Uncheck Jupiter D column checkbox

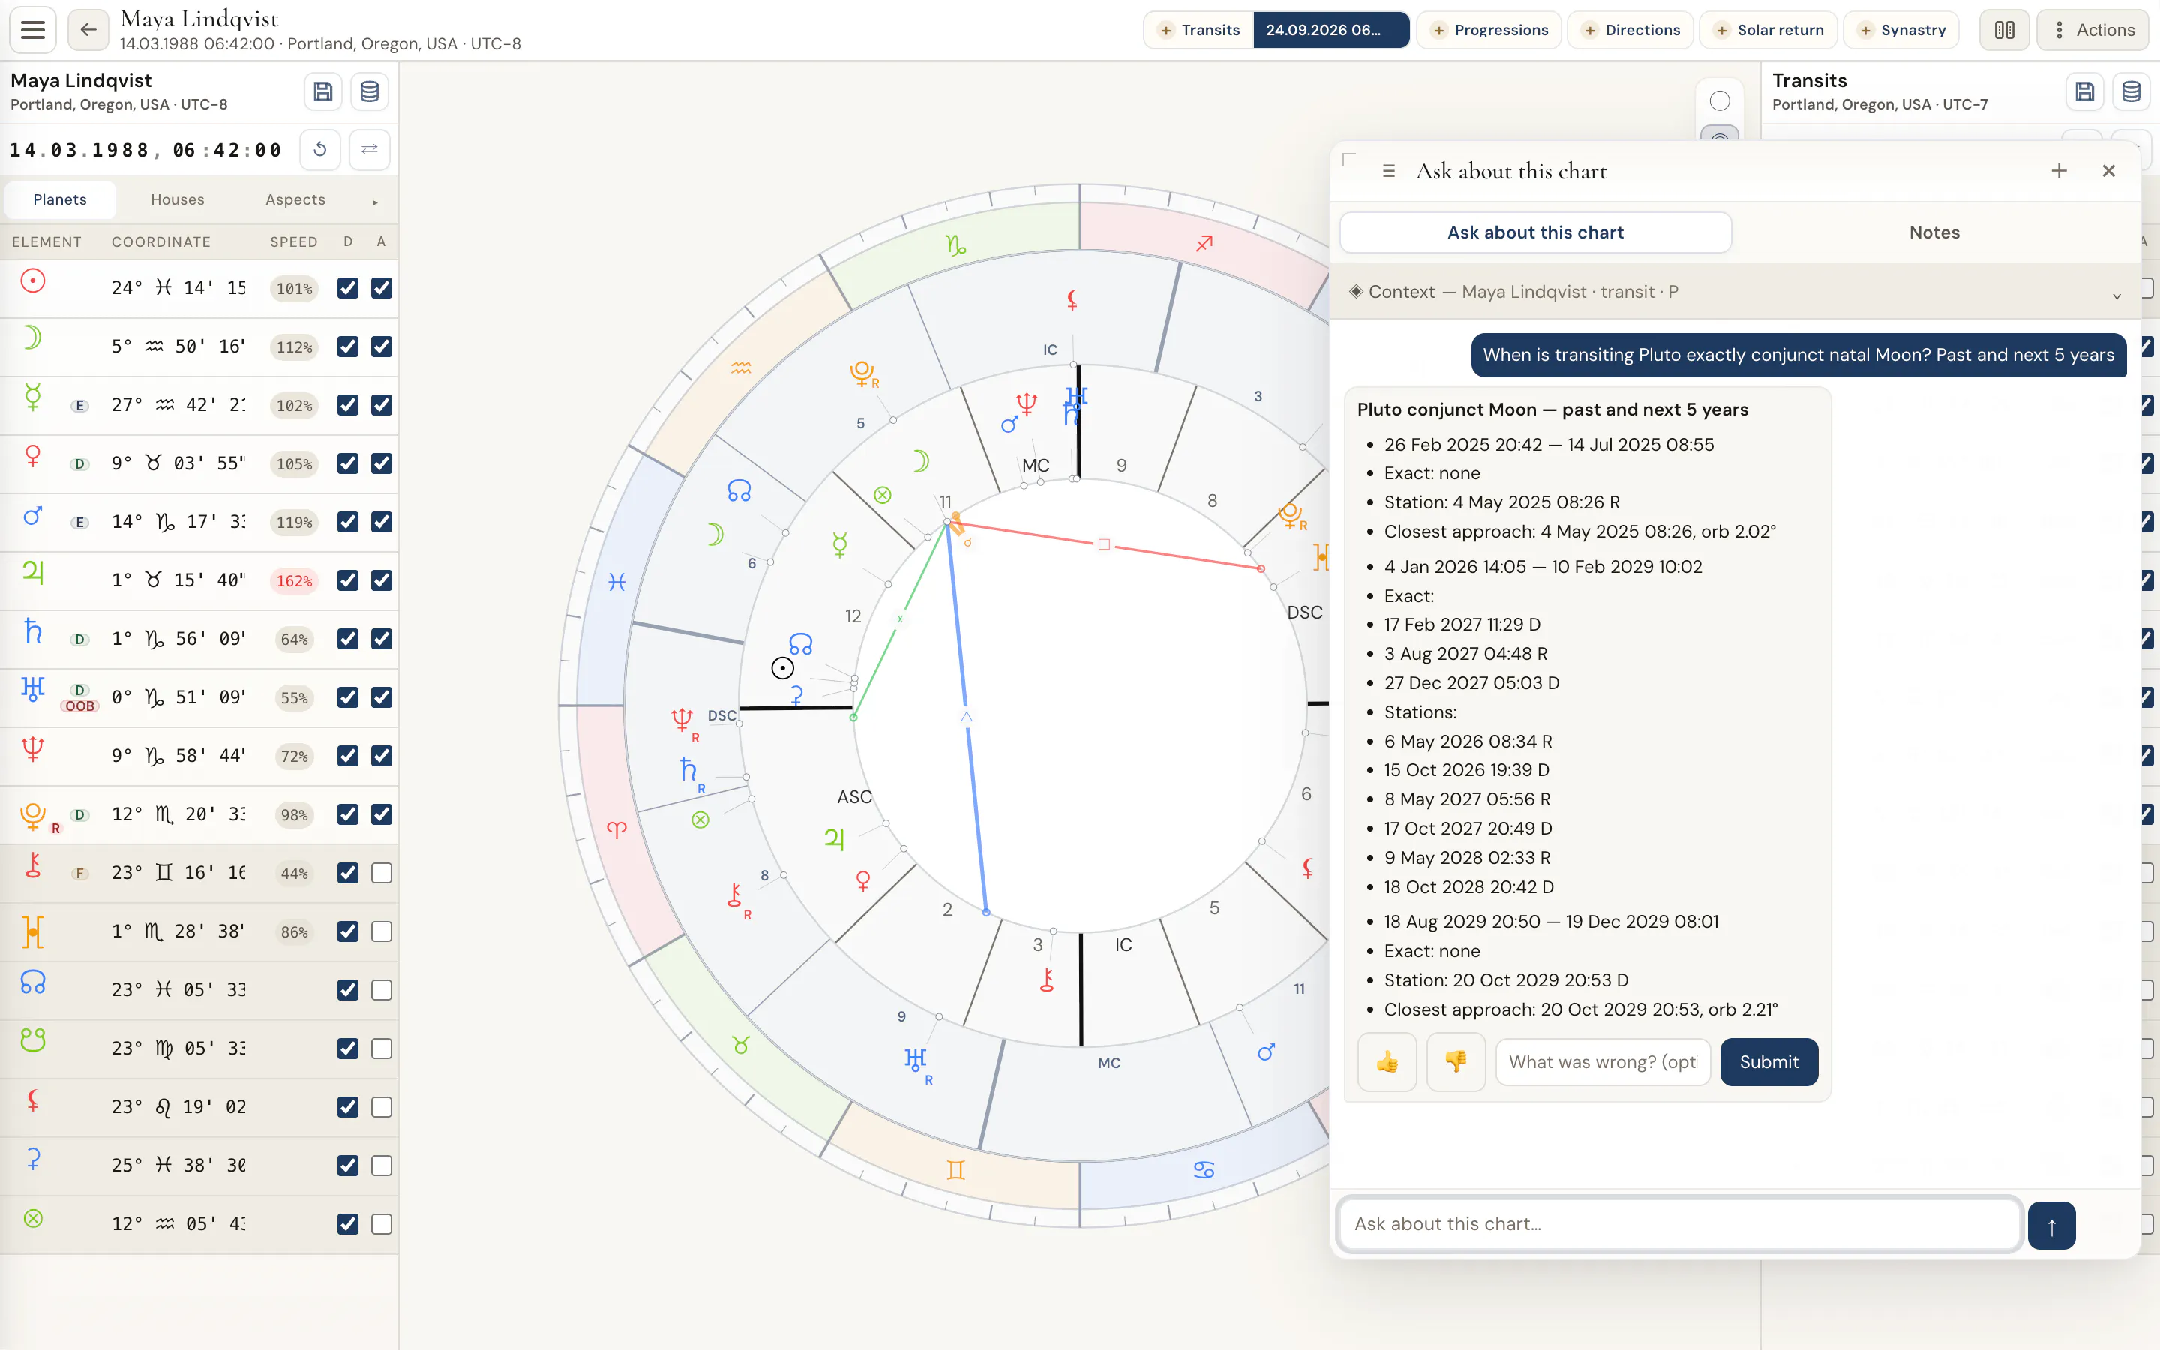point(348,580)
